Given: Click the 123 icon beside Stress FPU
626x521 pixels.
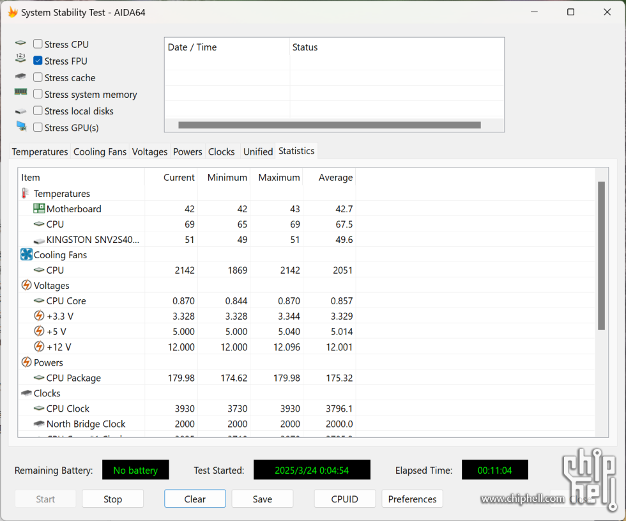Looking at the screenshot, I should pos(20,58).
